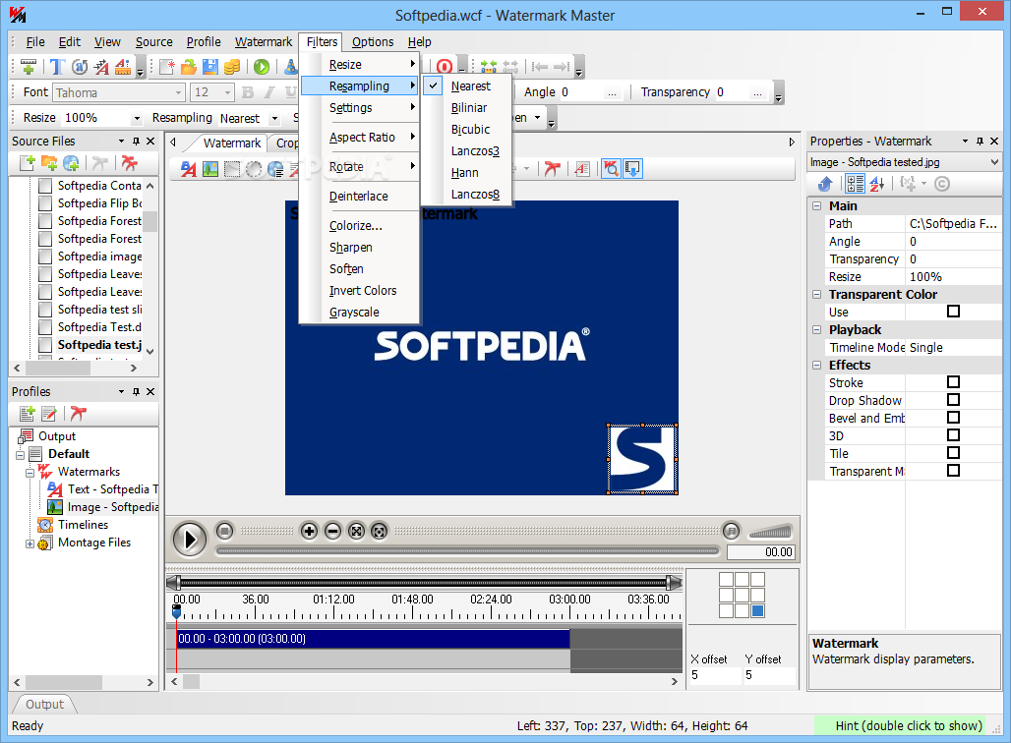1011x743 pixels.
Task: Enable the 3D effect checkbox
Action: tap(953, 435)
